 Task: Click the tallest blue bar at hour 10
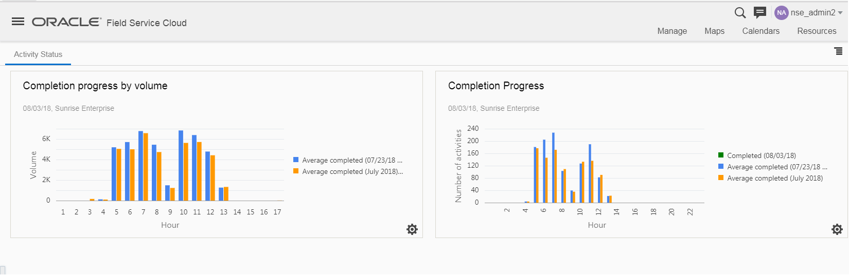[x=181, y=165]
